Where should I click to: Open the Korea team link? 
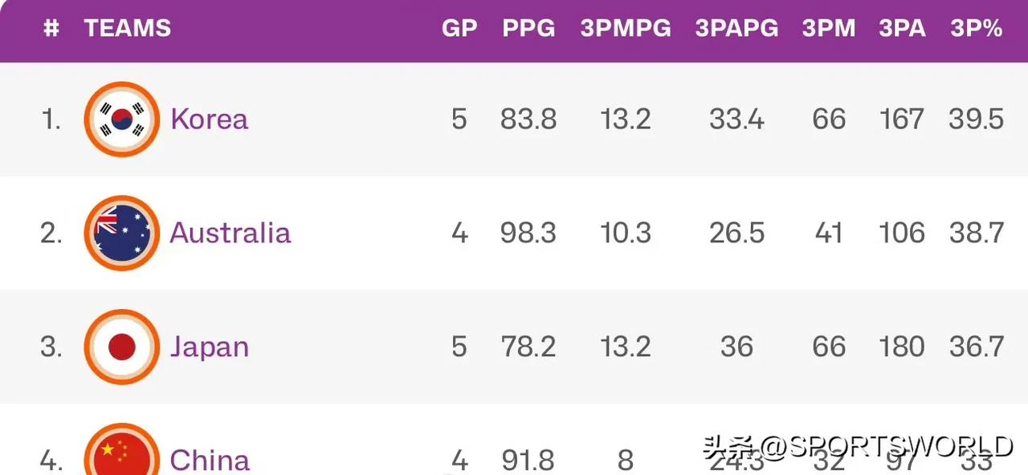[210, 120]
